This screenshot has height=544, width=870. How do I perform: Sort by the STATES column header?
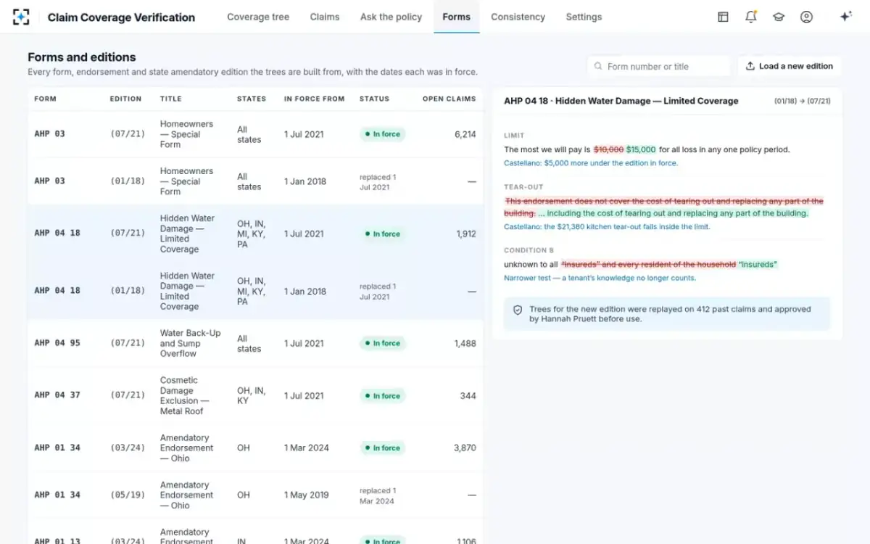(x=252, y=99)
